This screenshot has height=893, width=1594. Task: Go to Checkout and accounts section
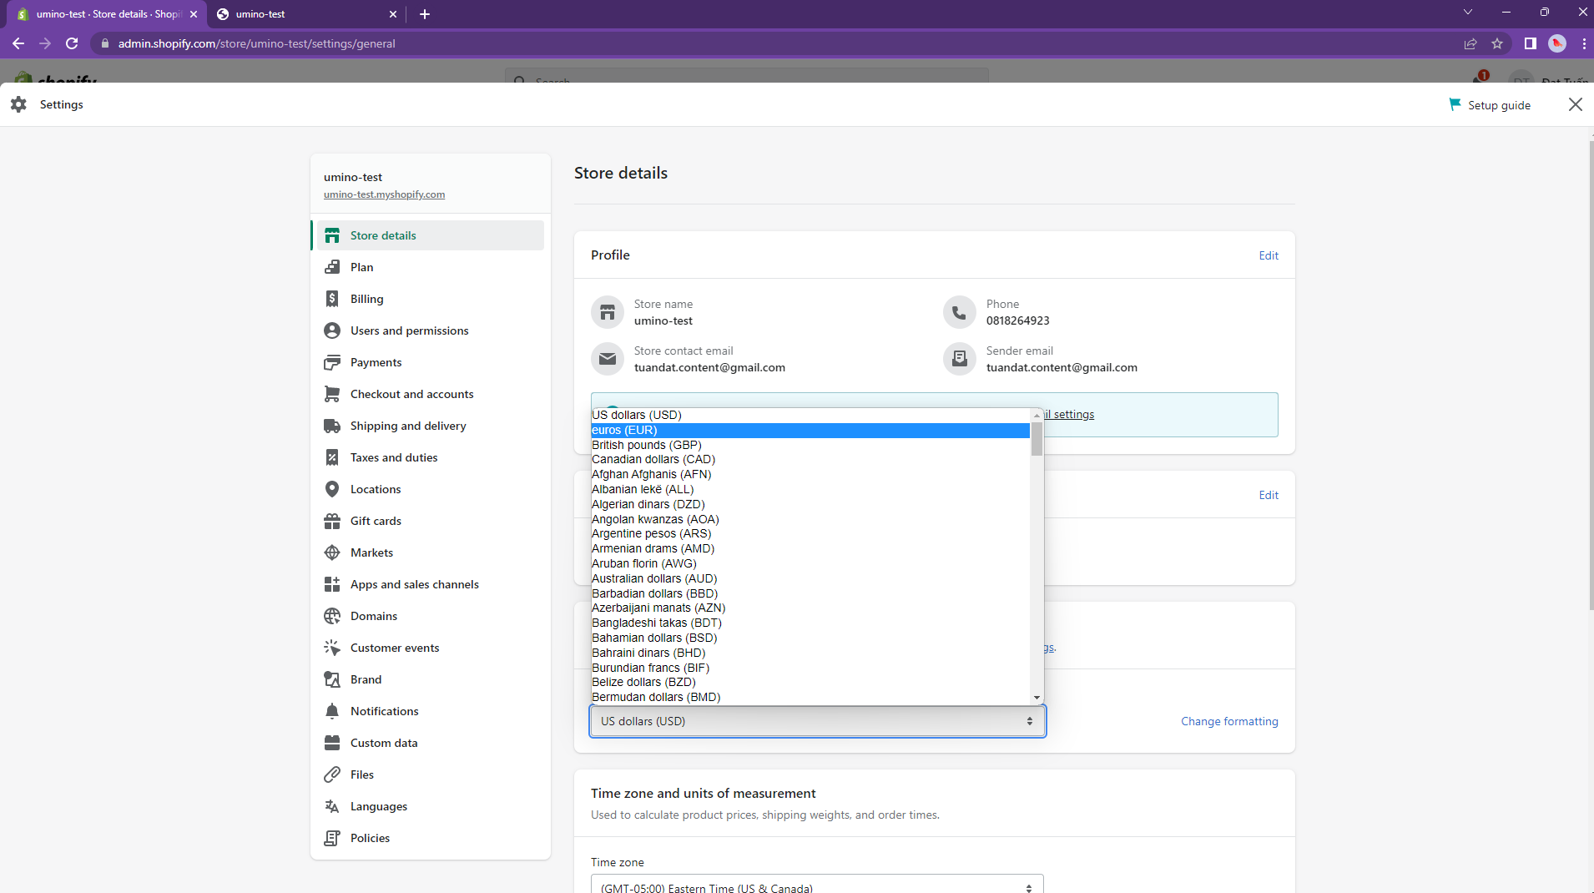point(411,394)
